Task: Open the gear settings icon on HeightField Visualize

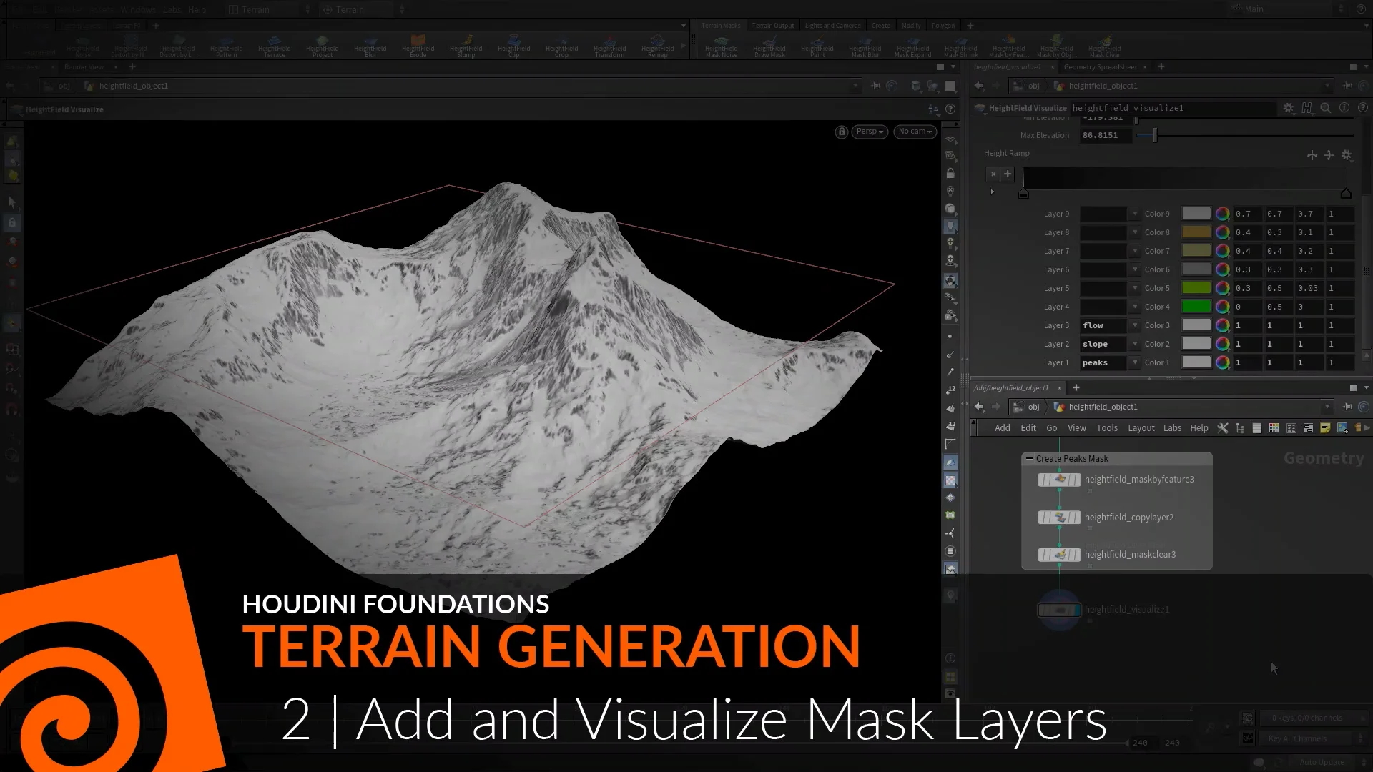Action: click(1289, 108)
